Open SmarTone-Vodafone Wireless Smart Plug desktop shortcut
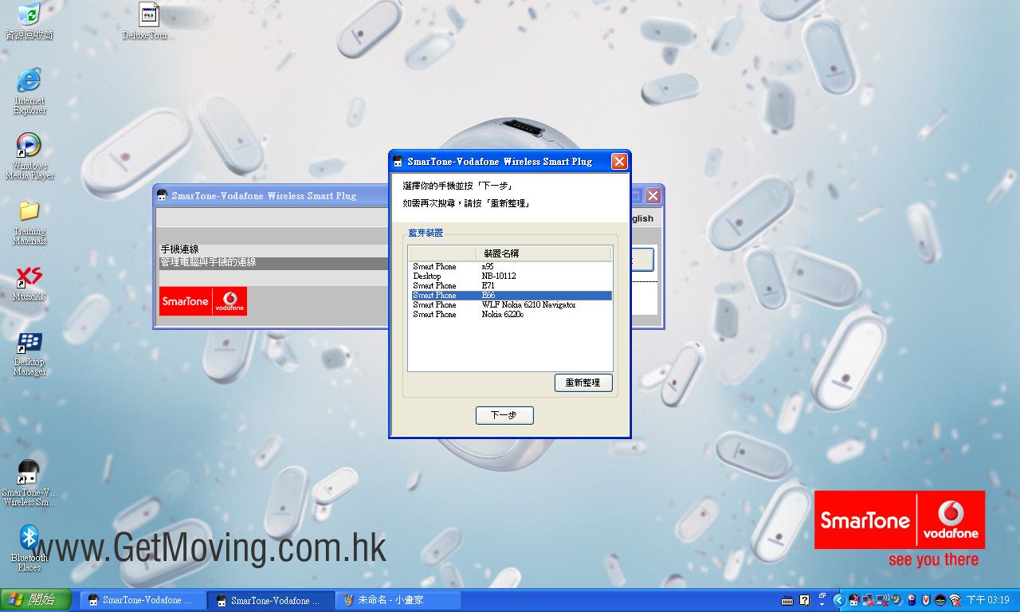This screenshot has width=1020, height=612. point(29,473)
